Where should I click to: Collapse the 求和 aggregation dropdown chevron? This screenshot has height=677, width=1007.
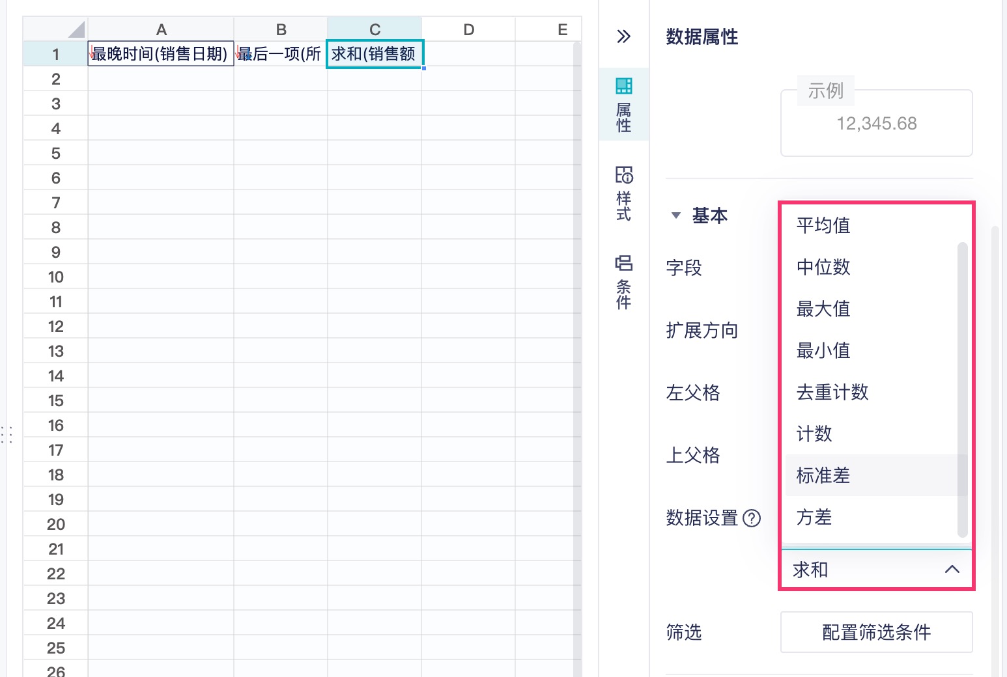954,569
